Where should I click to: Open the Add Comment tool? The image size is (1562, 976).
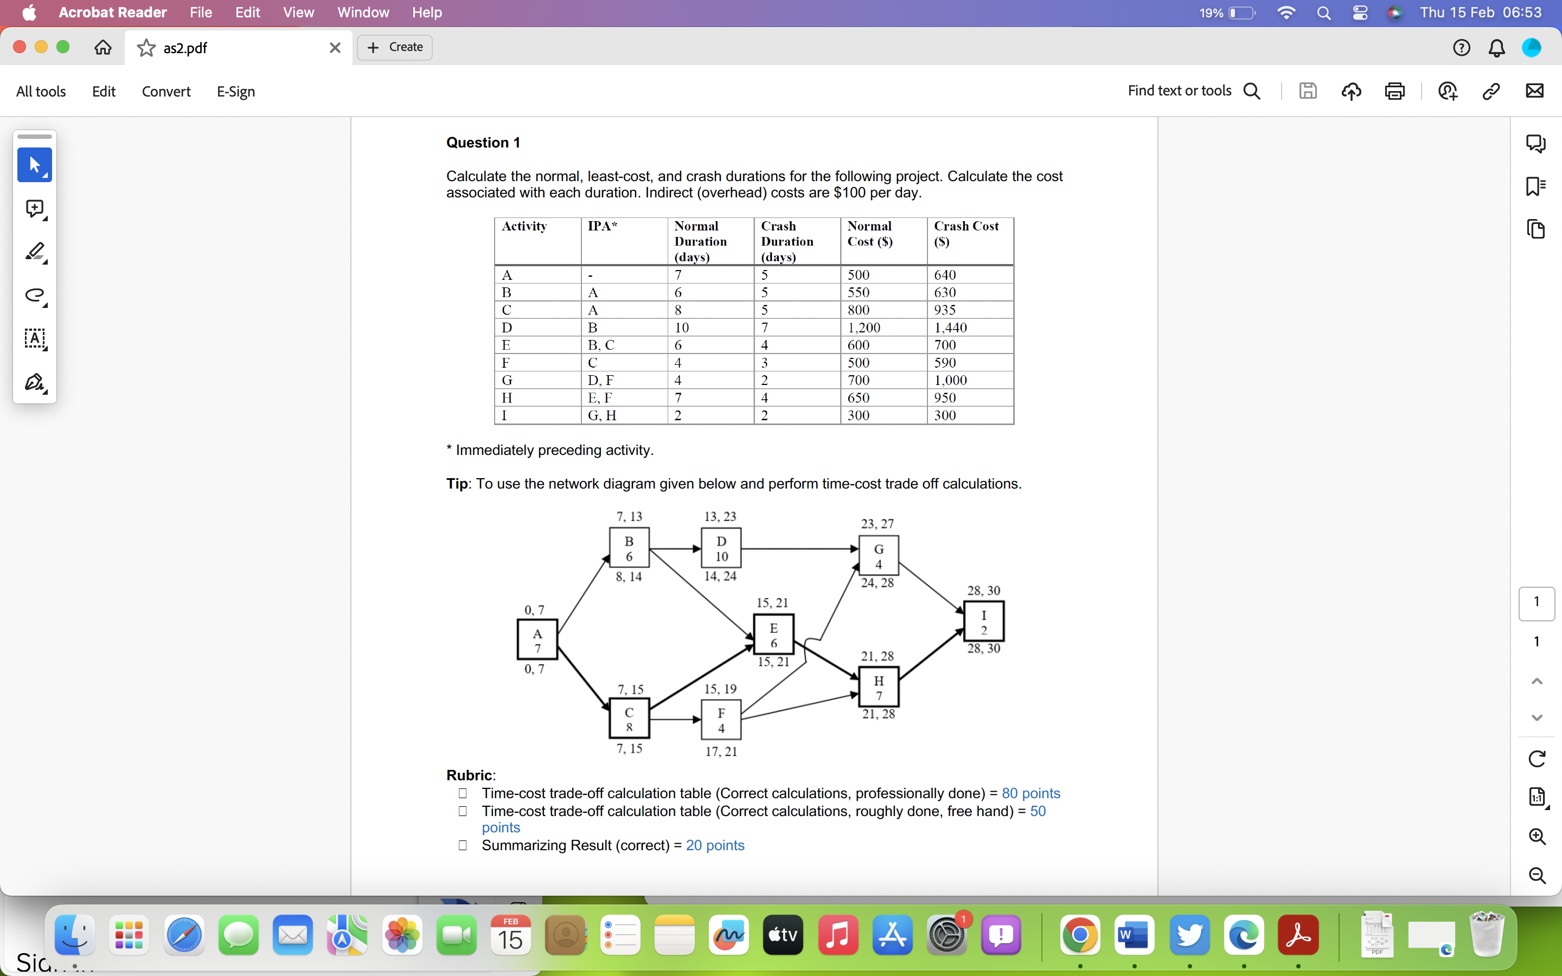pos(34,209)
